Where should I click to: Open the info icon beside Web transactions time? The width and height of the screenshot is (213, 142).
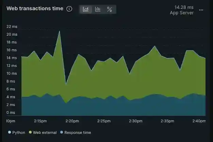[x=69, y=9]
